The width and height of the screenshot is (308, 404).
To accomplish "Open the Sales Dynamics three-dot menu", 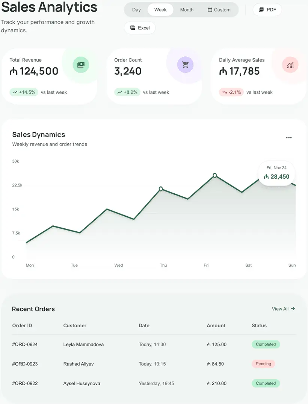I will click(289, 138).
